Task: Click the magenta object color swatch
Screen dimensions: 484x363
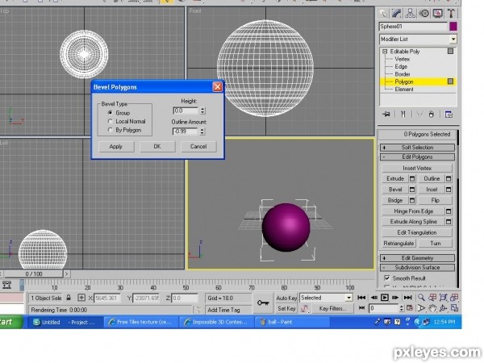Action: tap(453, 27)
